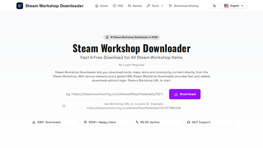Click the Steam Workshop Downloader logo icon
The image size is (263, 148).
click(20, 6)
